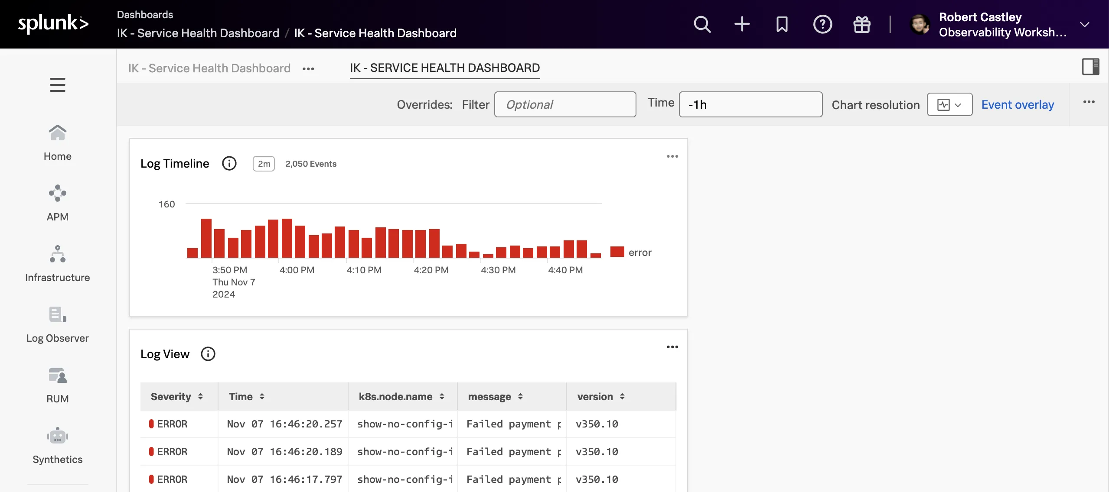Click the Time -1h input field
Screen dimensions: 1109x492
[750, 104]
